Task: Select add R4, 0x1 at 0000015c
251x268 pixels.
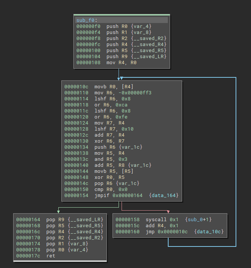Action: [147, 226]
